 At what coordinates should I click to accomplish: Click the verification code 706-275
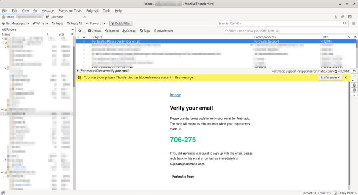pyautogui.click(x=182, y=140)
